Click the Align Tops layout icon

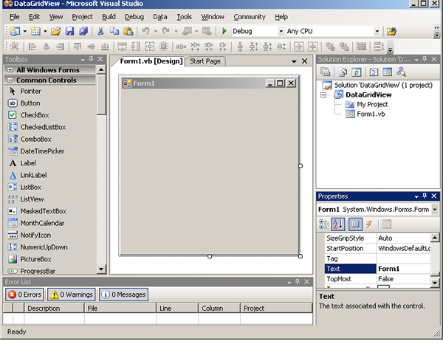pyautogui.click(x=77, y=47)
